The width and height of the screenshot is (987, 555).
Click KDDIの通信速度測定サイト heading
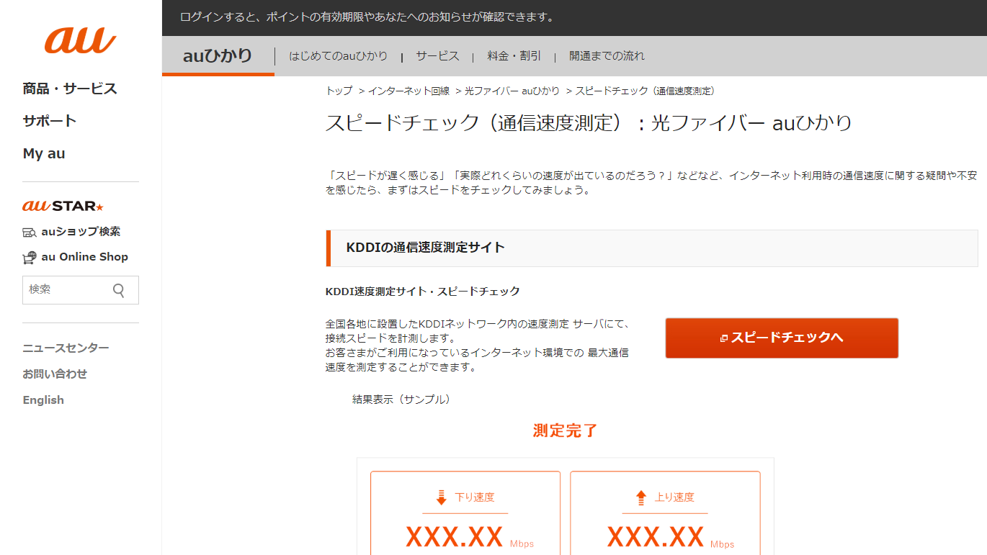click(426, 248)
